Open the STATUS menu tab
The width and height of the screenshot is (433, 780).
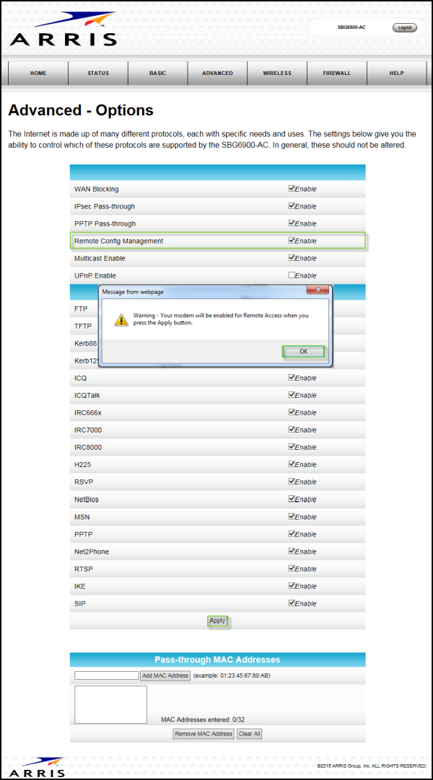98,73
